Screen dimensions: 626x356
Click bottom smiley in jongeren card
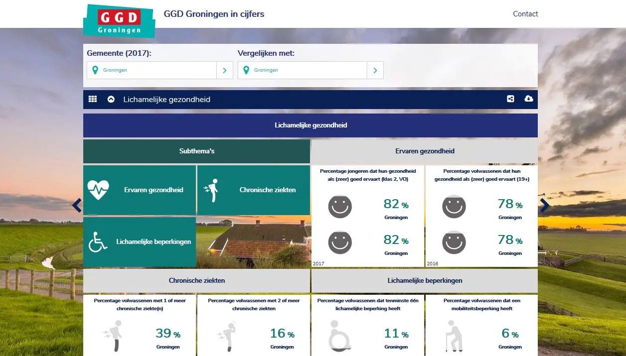click(340, 242)
